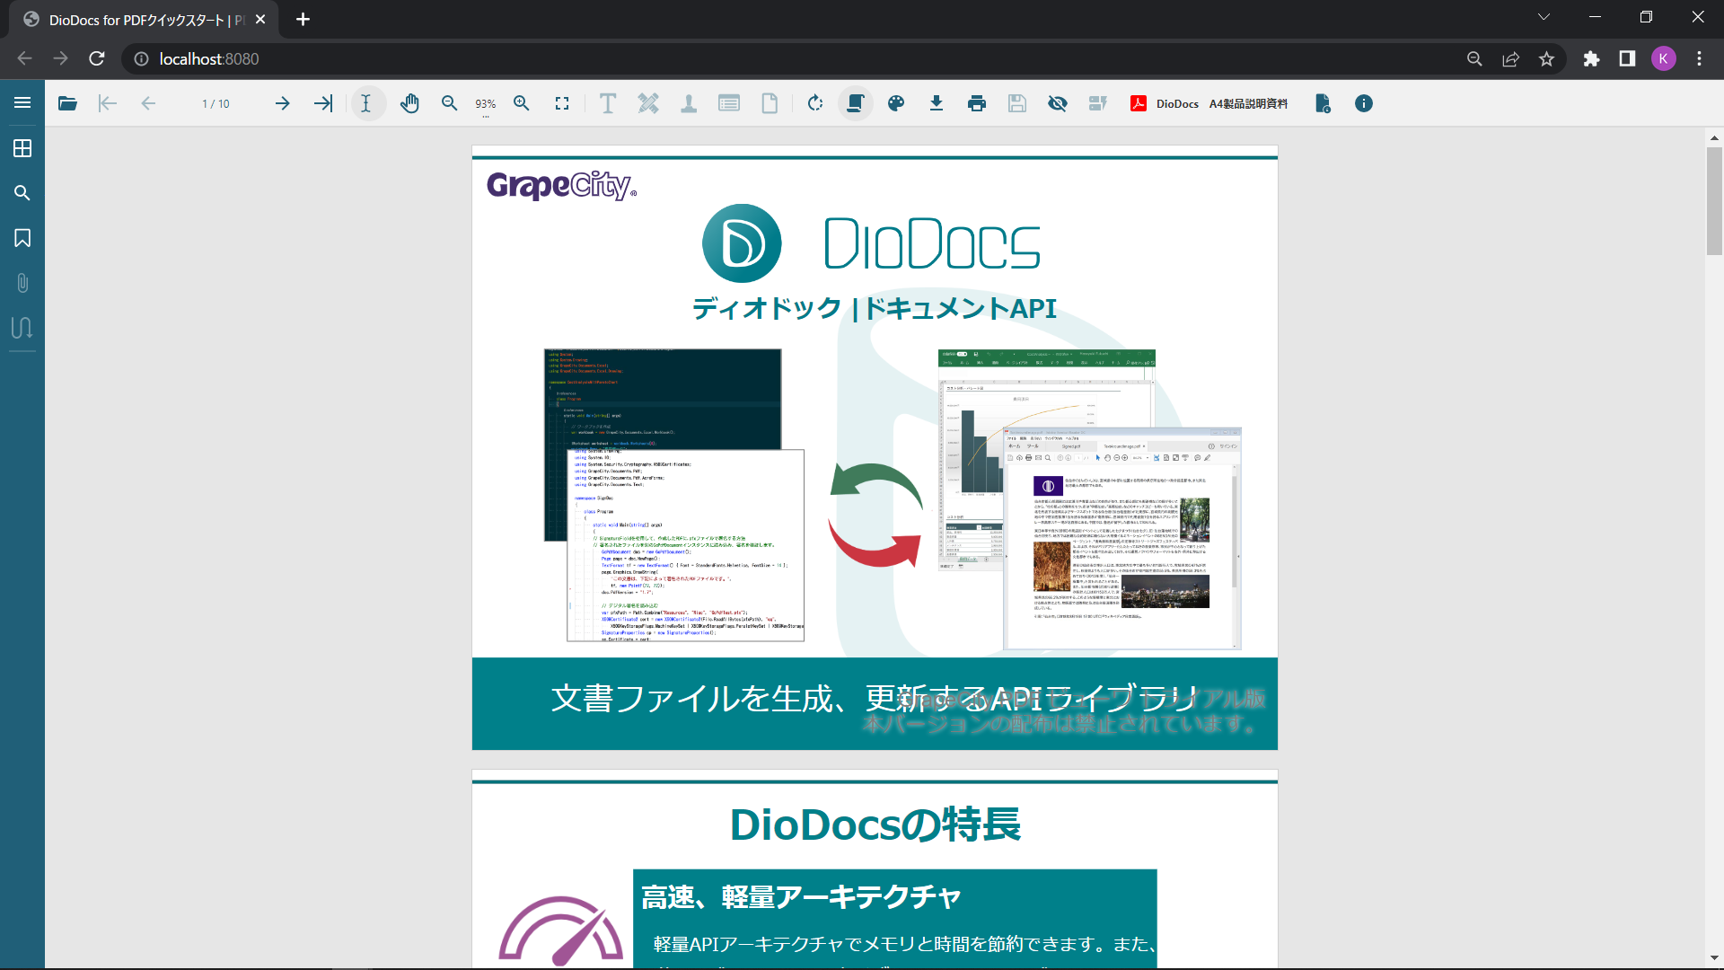Open the K profile avatar menu
Image resolution: width=1724 pixels, height=970 pixels.
[x=1664, y=58]
